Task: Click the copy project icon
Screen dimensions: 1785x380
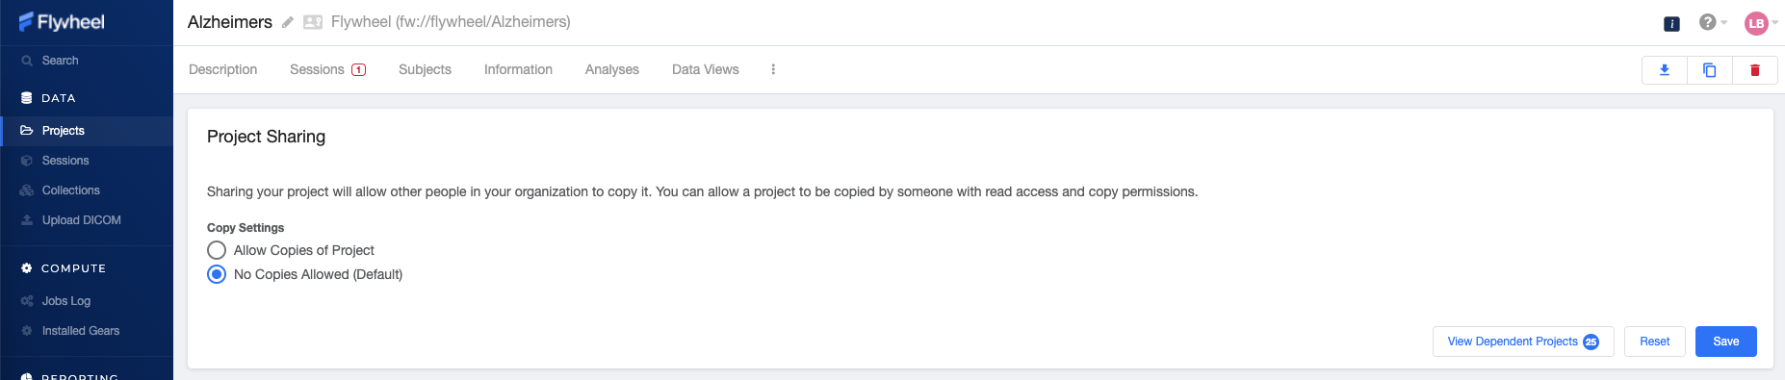Action: click(1709, 70)
